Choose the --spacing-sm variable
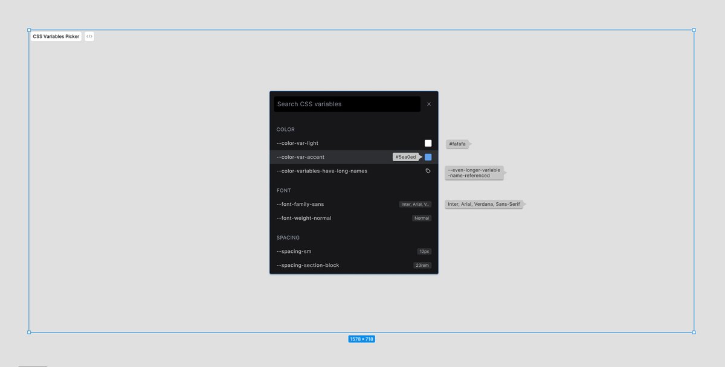 [354, 251]
